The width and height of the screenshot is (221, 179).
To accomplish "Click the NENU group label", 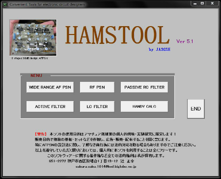I will [36, 75].
